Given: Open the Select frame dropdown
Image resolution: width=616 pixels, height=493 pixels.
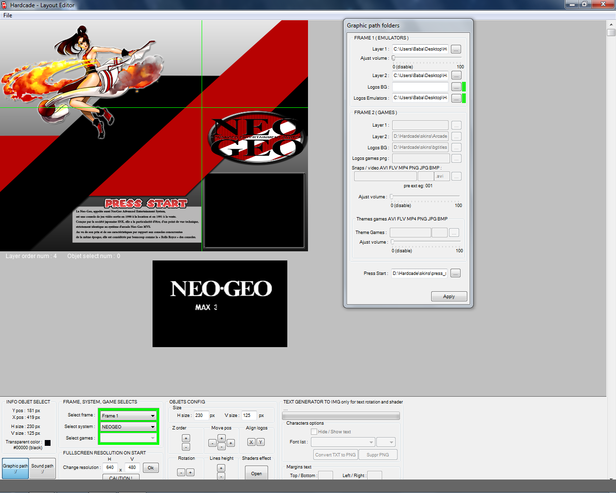Looking at the screenshot, I should (x=128, y=415).
